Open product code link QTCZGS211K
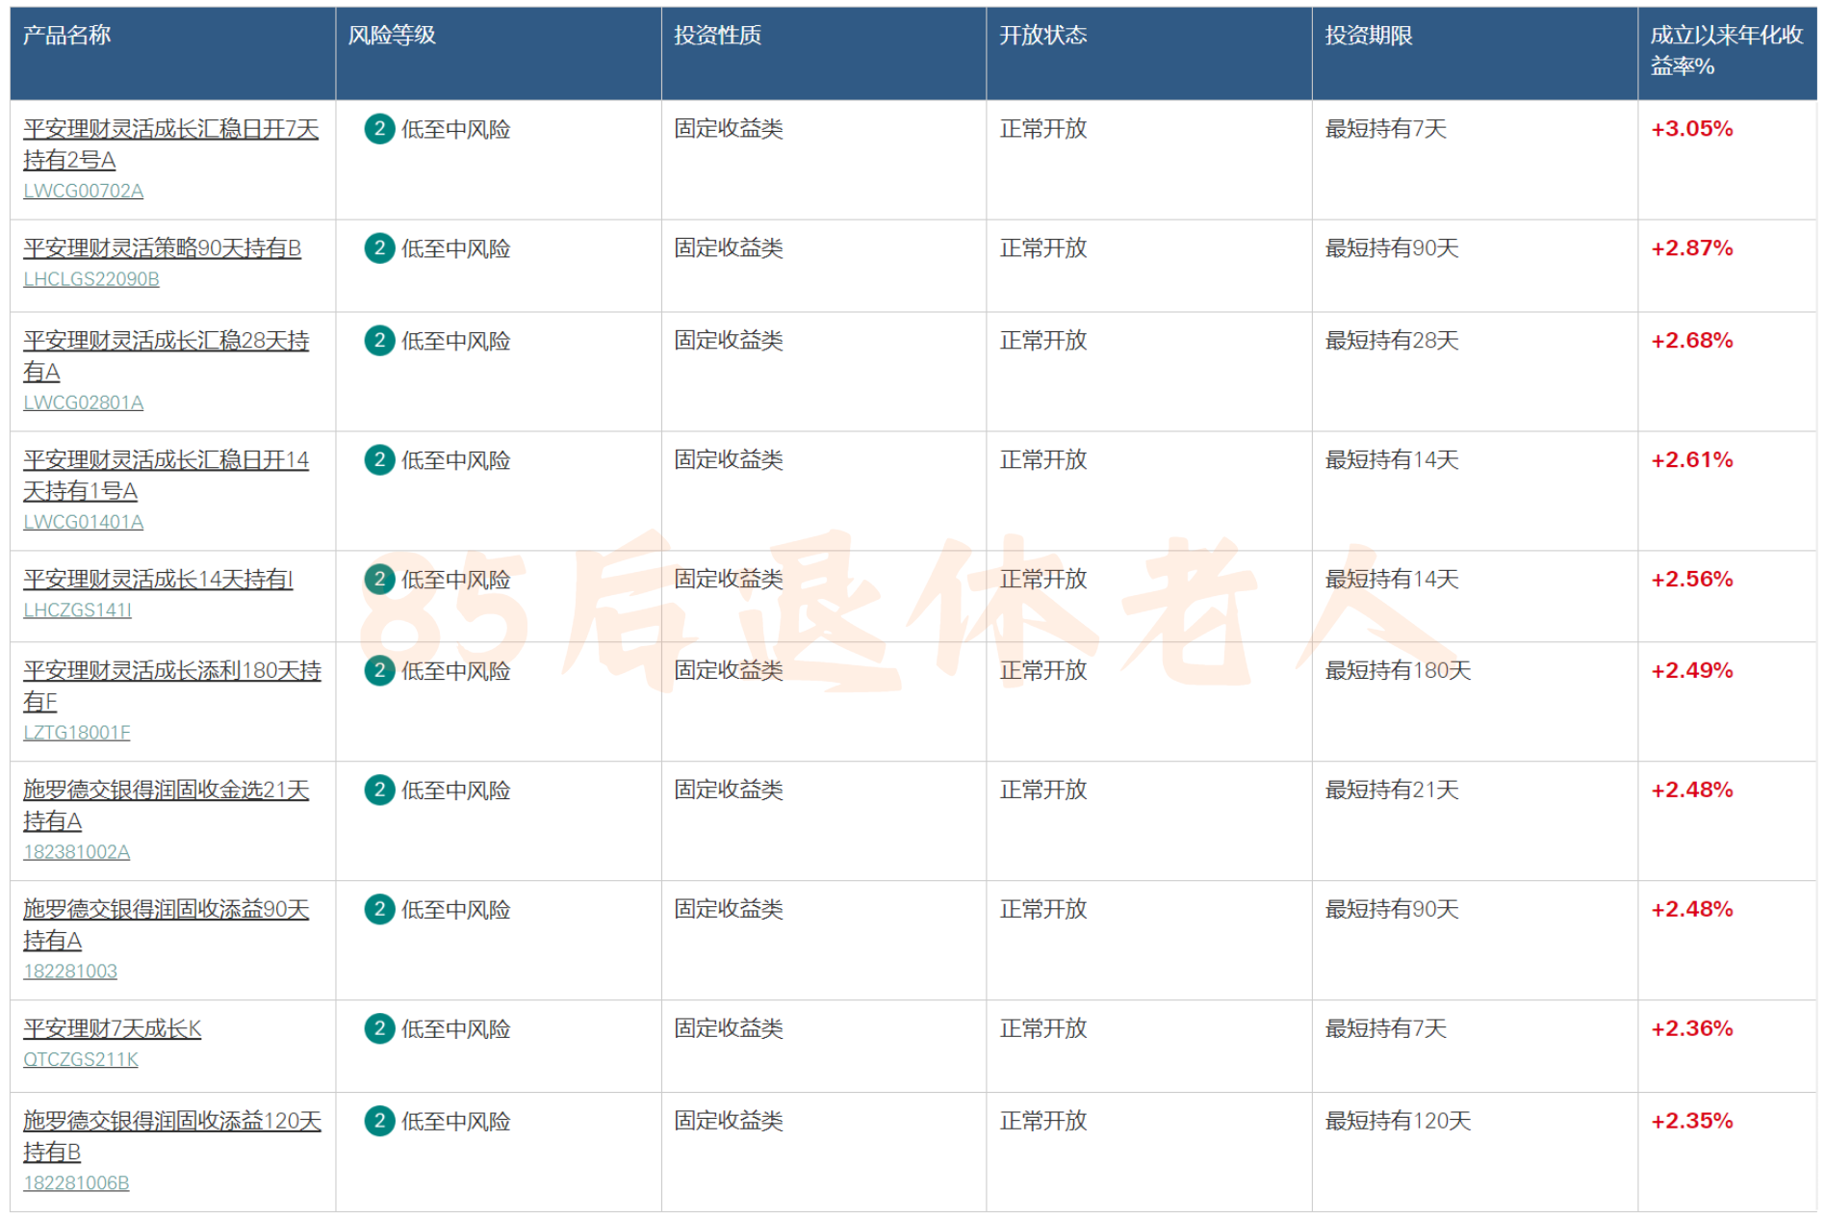Image resolution: width=1825 pixels, height=1219 pixels. pos(81,1060)
